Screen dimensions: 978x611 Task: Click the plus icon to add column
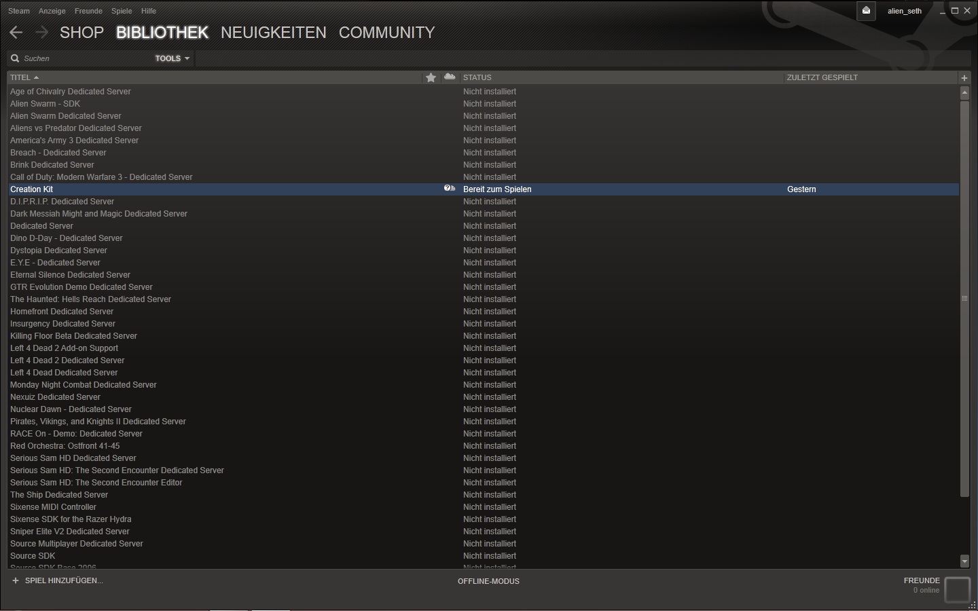click(x=964, y=78)
